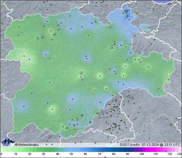Click the legend value 50
The width and height of the screenshot is (182, 158).
(72, 154)
